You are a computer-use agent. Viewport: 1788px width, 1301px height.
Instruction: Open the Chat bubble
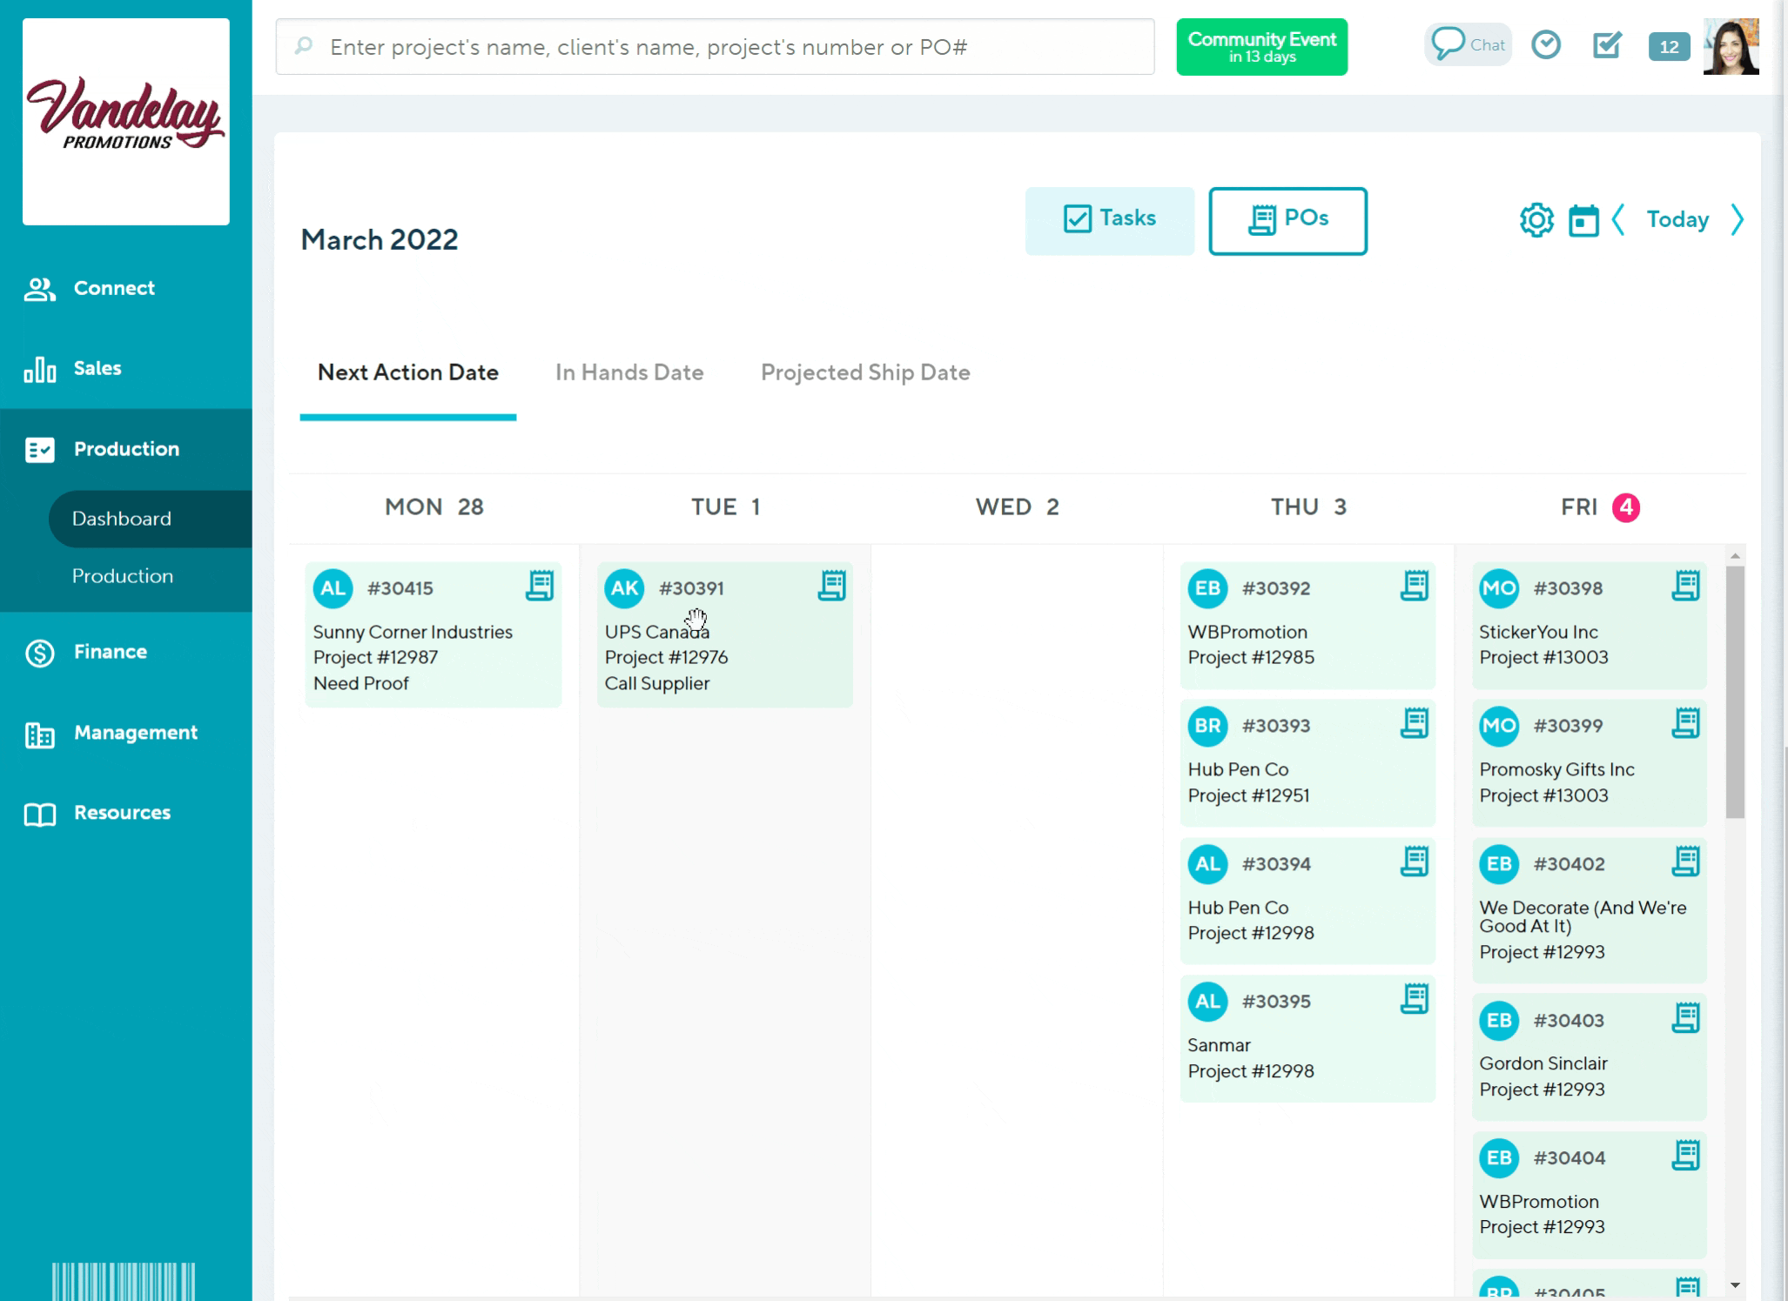tap(1468, 45)
